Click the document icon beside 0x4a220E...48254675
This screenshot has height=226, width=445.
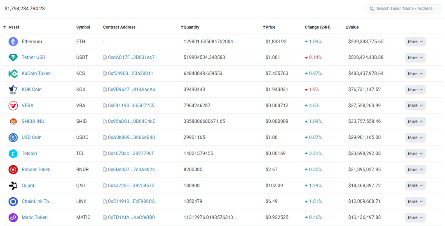pos(105,186)
